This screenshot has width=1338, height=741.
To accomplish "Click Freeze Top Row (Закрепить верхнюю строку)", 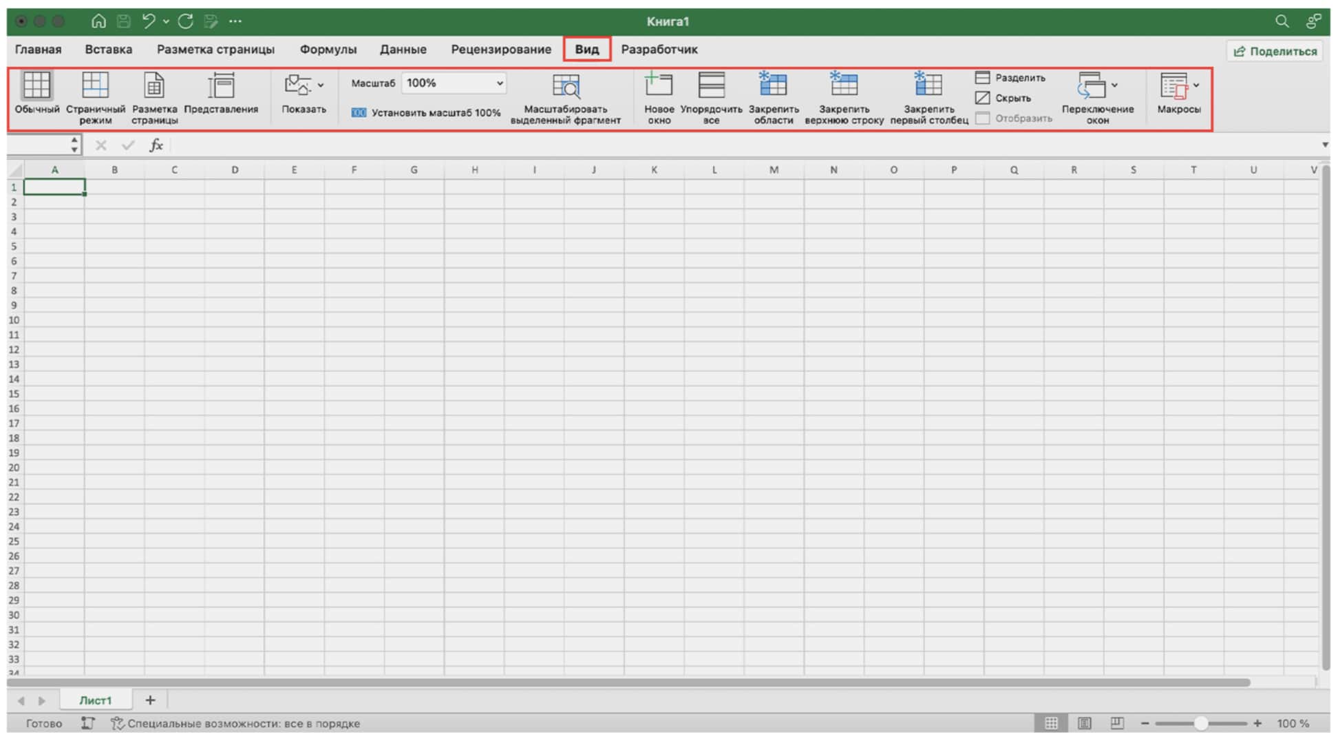I will [x=843, y=86].
